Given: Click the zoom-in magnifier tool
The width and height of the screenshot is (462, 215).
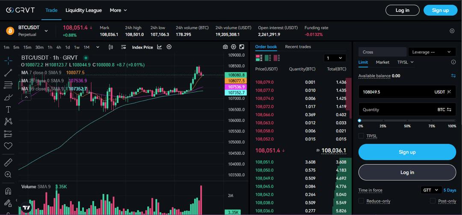Looking at the screenshot, I should (x=8, y=174).
